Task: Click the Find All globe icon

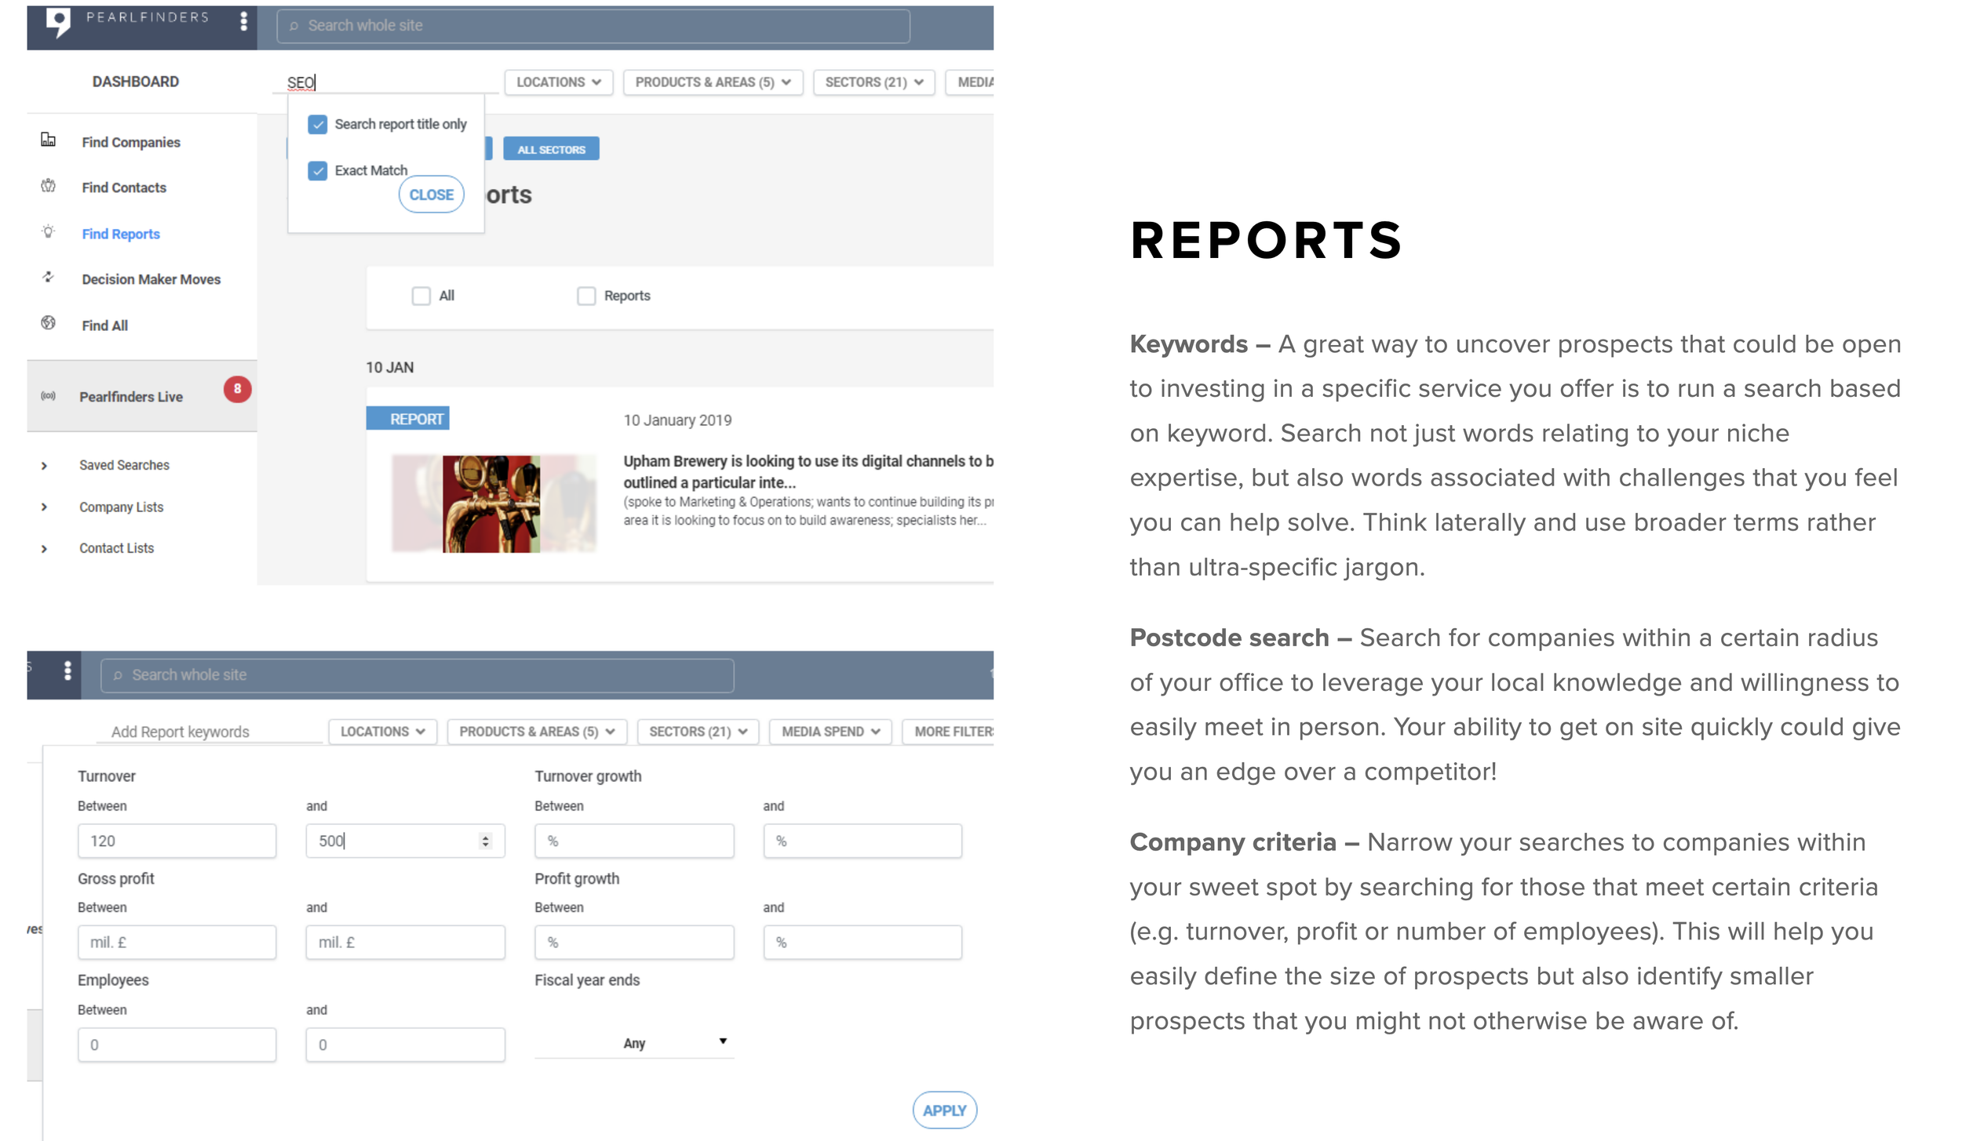Action: pyautogui.click(x=48, y=323)
